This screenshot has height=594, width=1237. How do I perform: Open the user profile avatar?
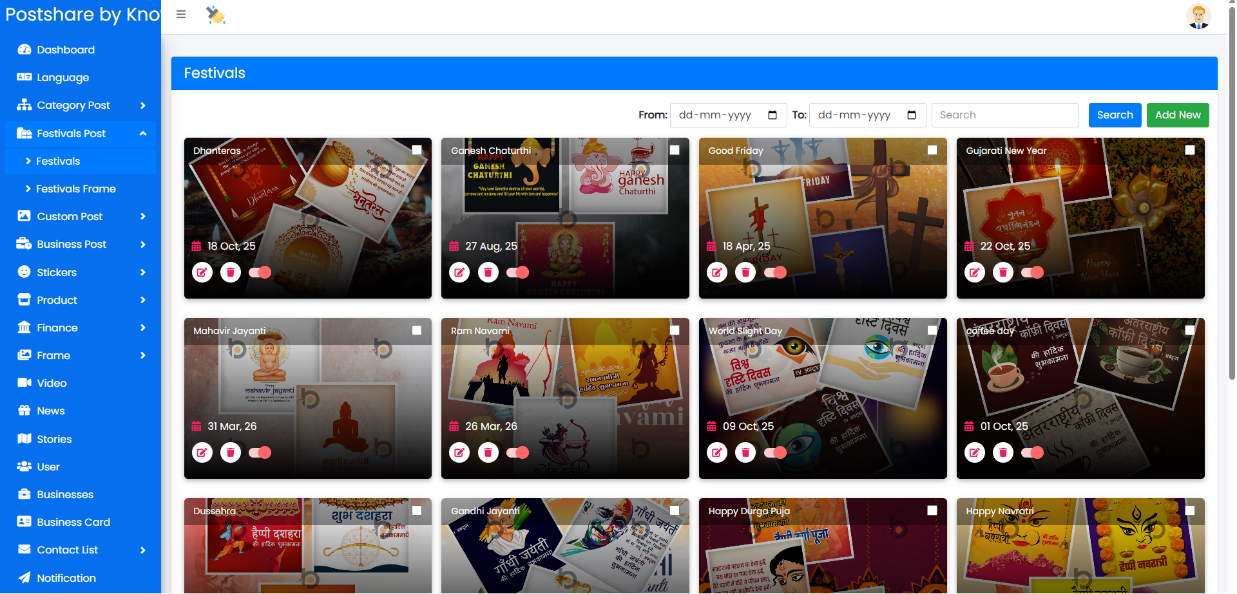point(1198,16)
